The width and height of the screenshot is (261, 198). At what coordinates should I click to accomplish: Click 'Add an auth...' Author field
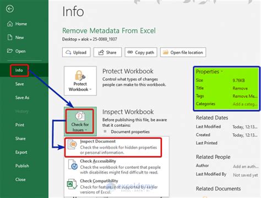point(246,167)
